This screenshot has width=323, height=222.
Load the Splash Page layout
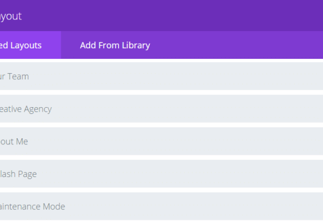click(161, 174)
